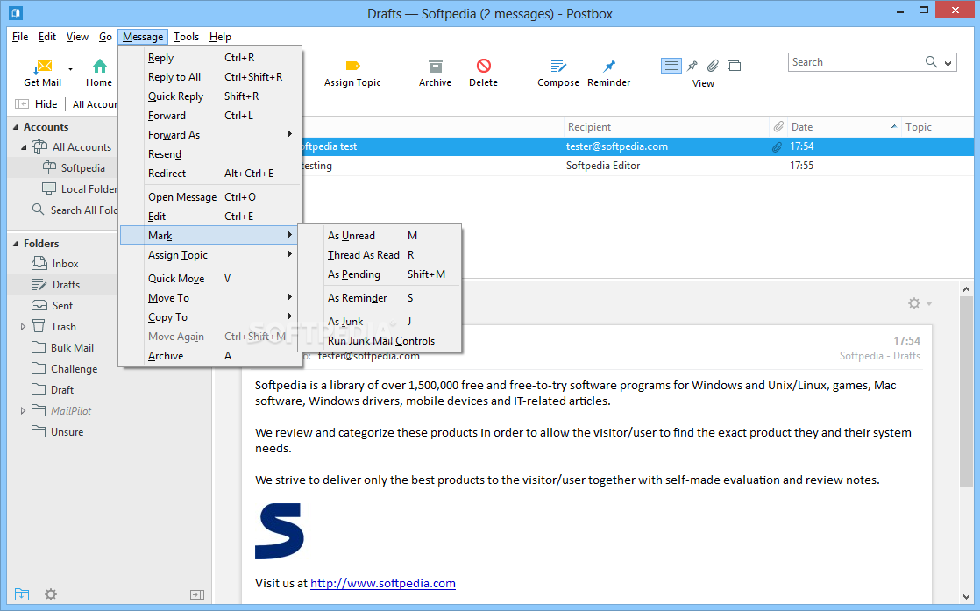Show attachments view paperclip icon
This screenshot has width=980, height=611.
pos(714,66)
